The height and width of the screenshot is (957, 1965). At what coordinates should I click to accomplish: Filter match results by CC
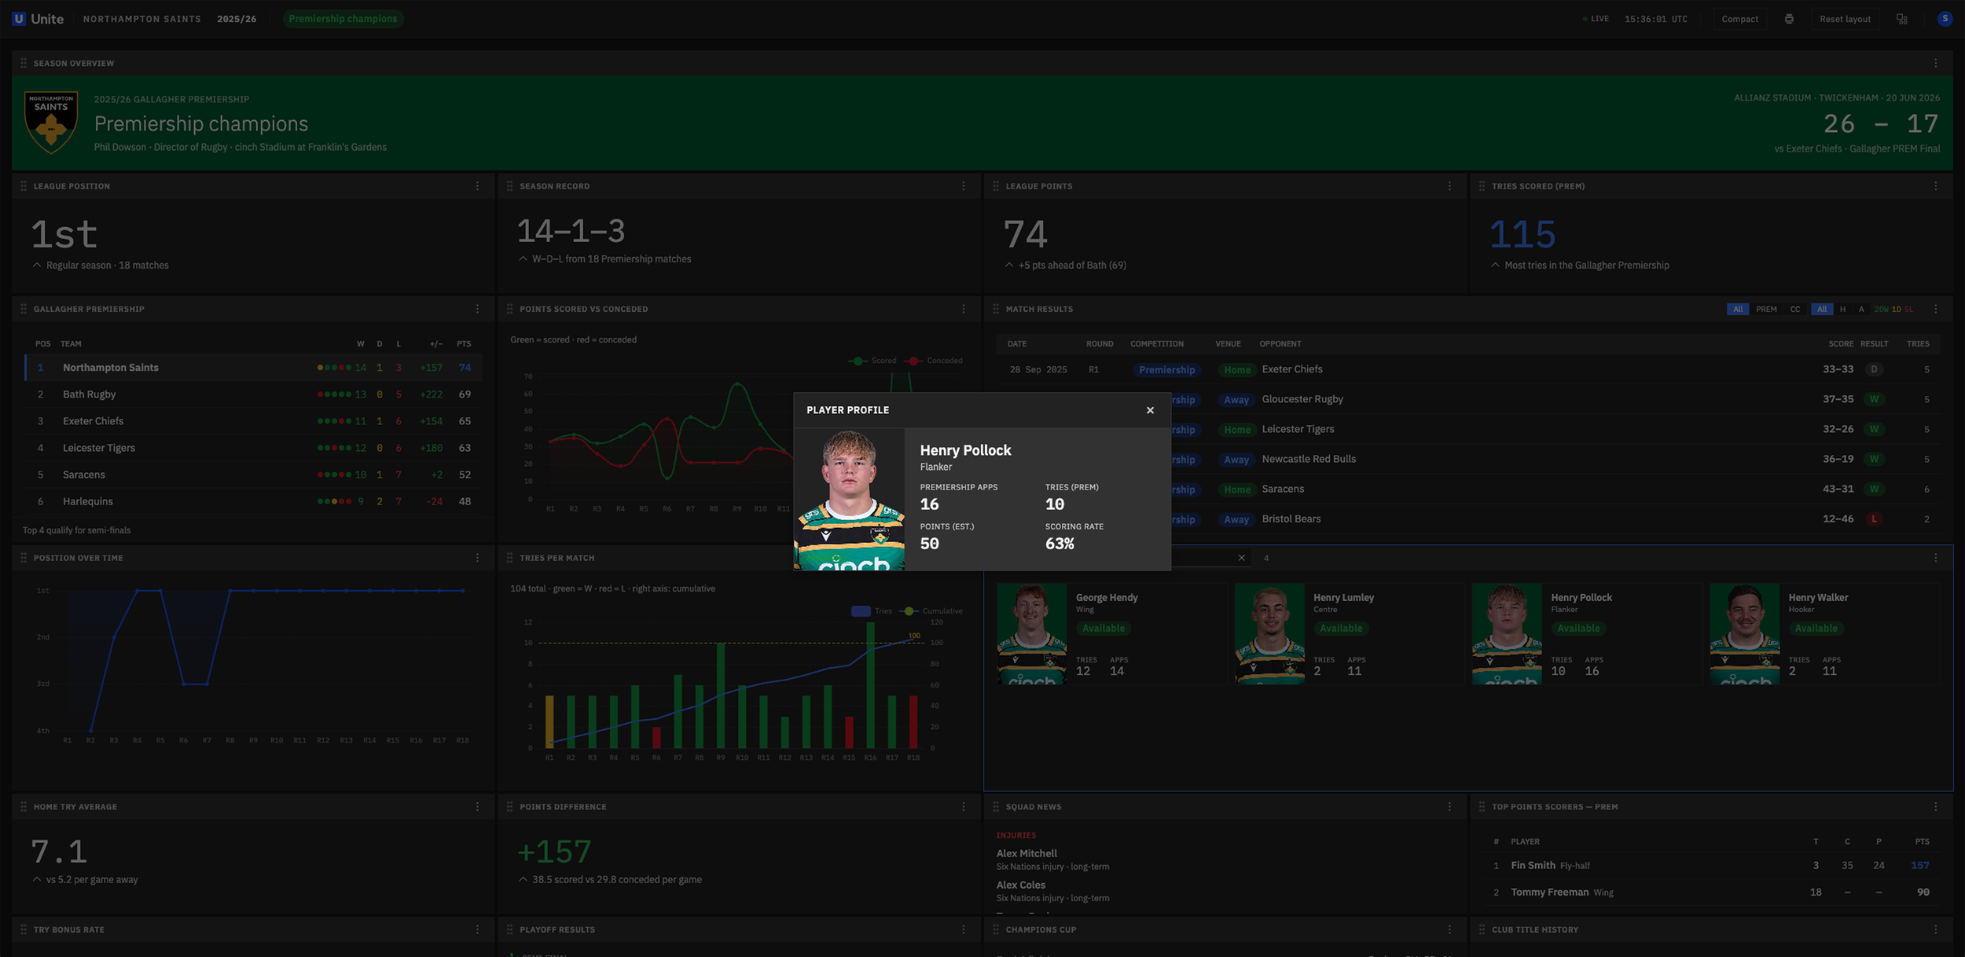[1795, 310]
